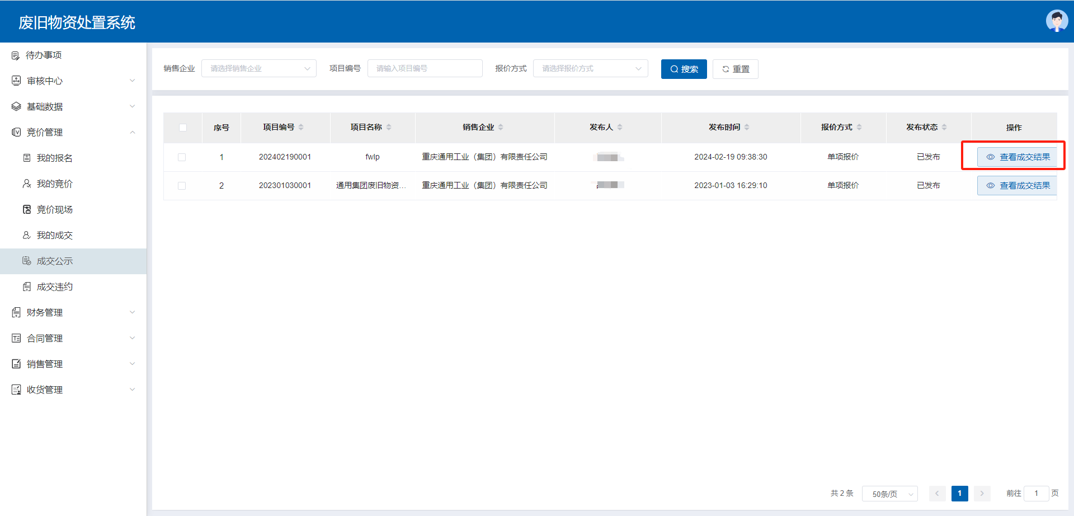Screen dimensions: 1074x516
Task: Click the user avatar icon
Action: coord(1056,21)
